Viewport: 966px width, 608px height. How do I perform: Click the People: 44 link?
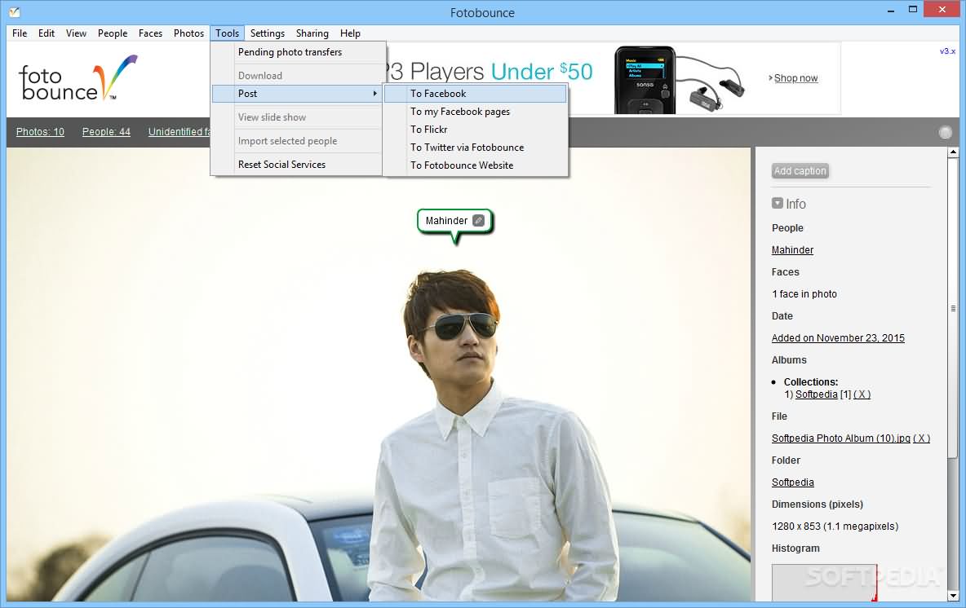pyautogui.click(x=106, y=132)
